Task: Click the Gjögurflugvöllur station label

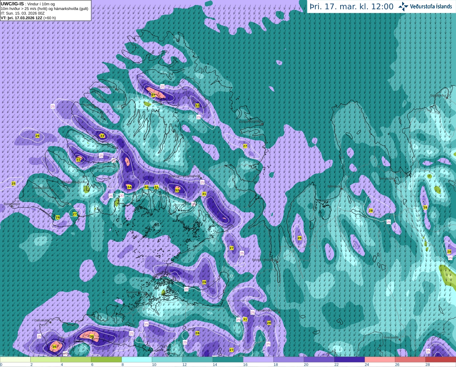Action: pos(250,121)
